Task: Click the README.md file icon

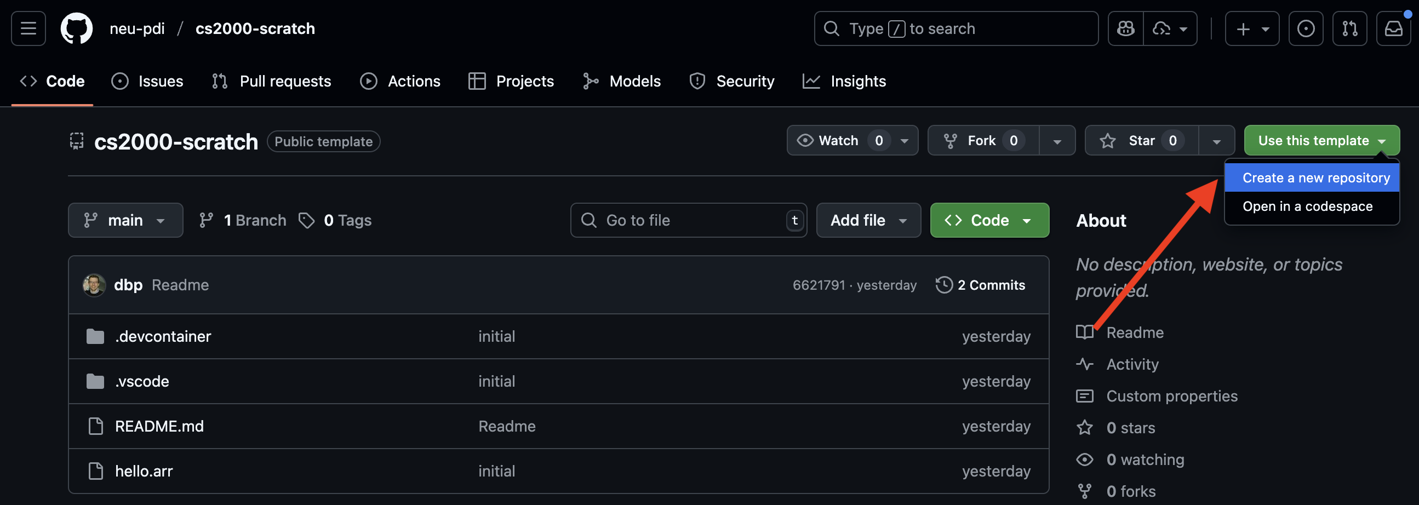Action: coord(96,426)
